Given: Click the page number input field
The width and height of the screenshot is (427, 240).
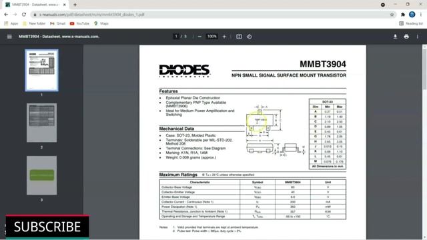Looking at the screenshot, I should 176,36.
